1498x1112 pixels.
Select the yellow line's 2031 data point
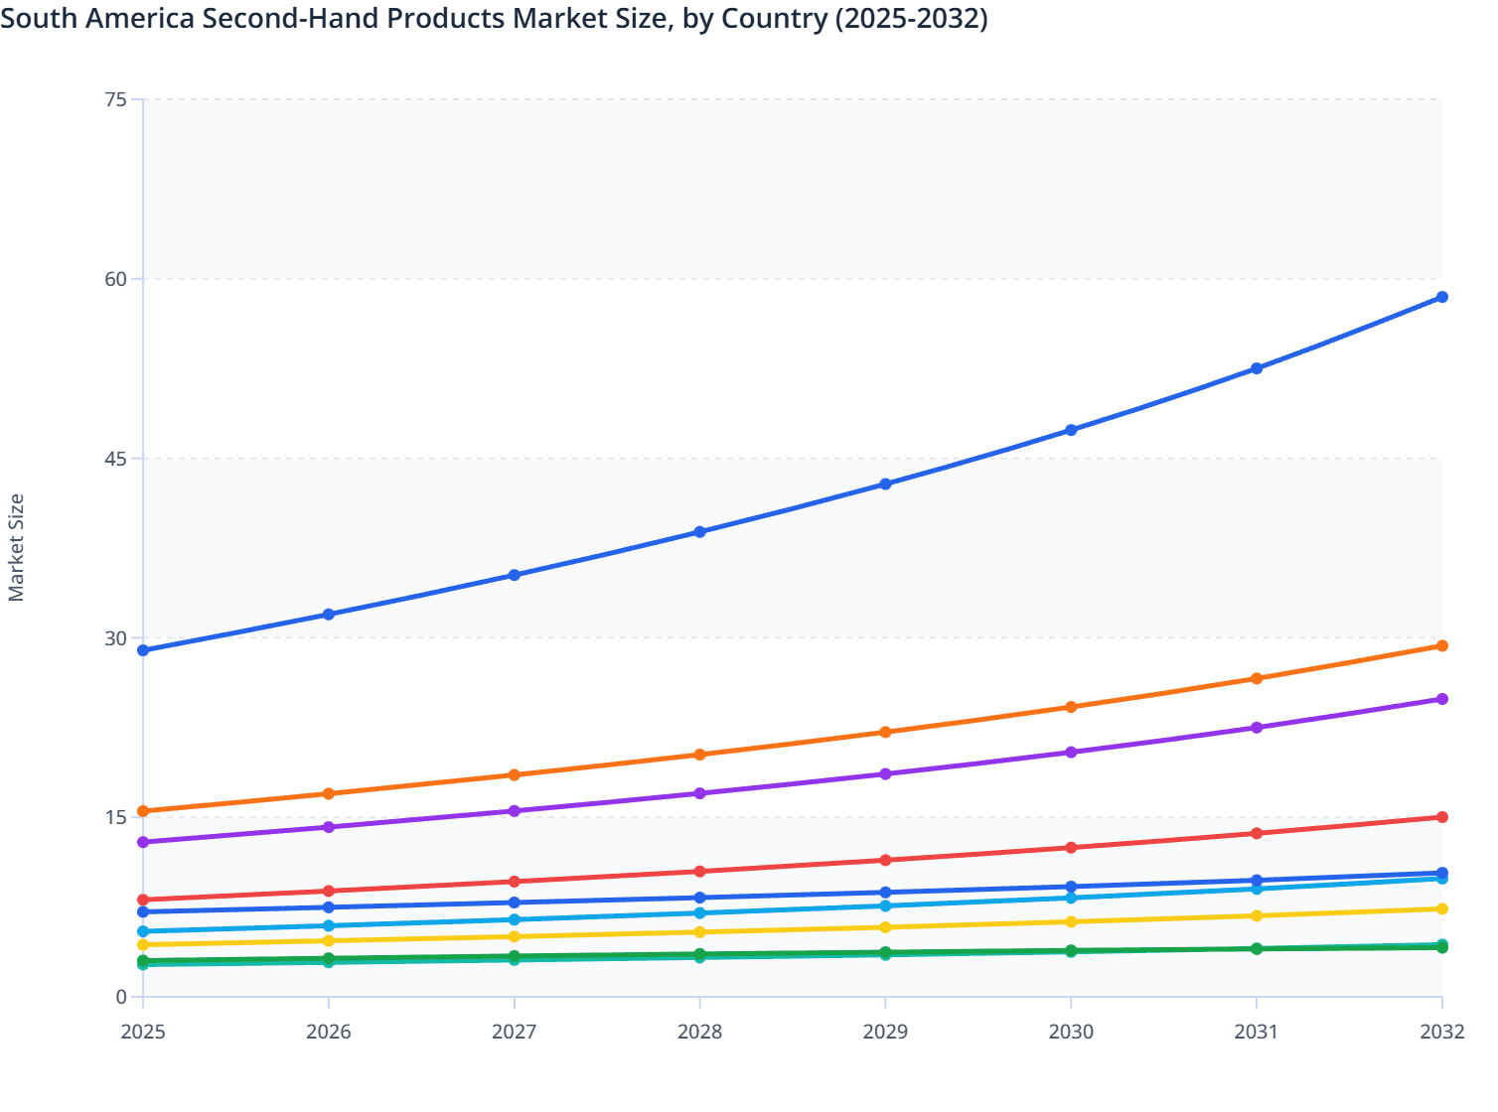[1255, 915]
